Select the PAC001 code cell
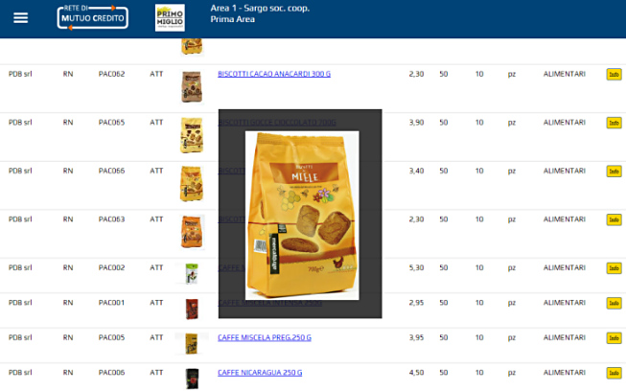 [111, 303]
